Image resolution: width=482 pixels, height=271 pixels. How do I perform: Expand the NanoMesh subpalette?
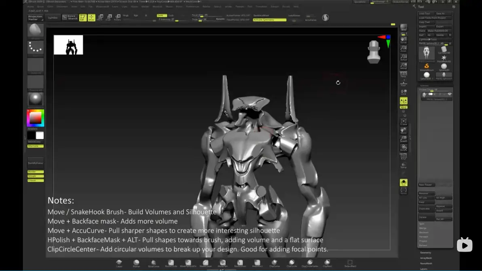(x=426, y=264)
